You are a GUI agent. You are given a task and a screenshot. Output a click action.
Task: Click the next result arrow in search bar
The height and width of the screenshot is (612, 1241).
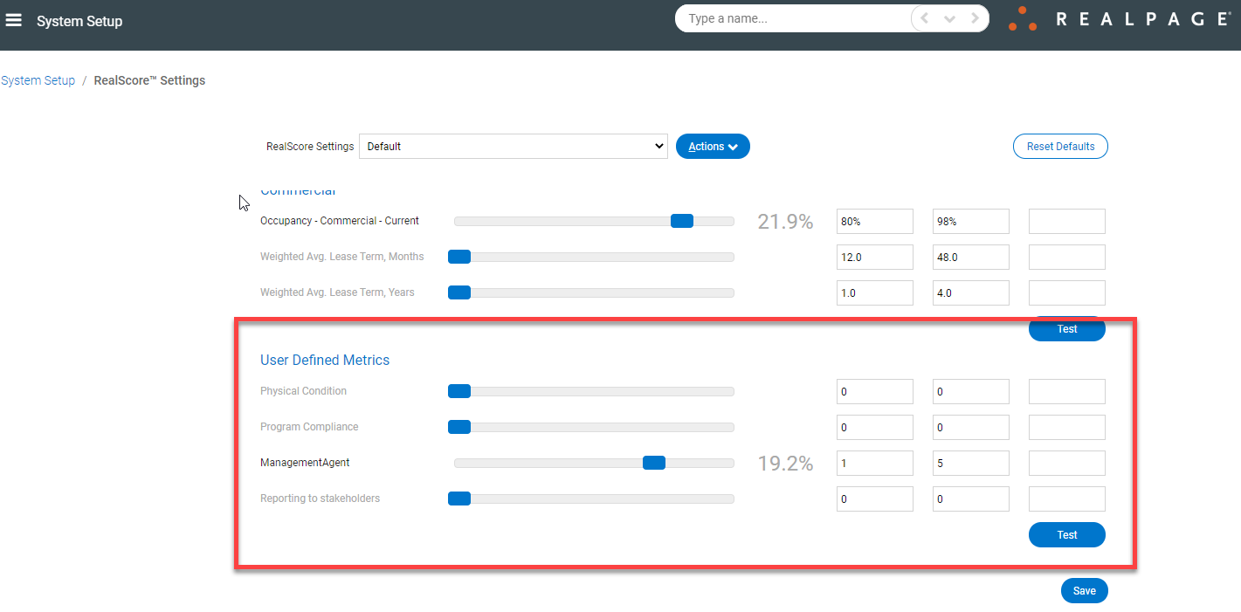(x=976, y=17)
